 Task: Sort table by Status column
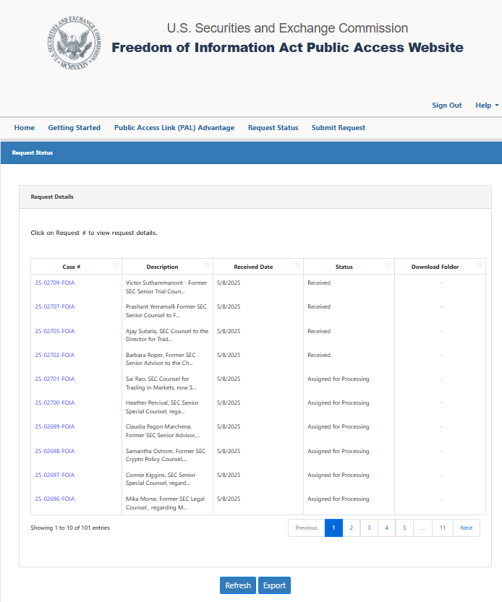point(388,265)
